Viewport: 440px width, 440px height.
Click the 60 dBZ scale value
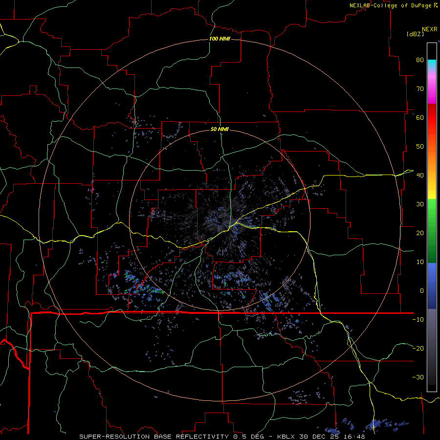click(420, 117)
